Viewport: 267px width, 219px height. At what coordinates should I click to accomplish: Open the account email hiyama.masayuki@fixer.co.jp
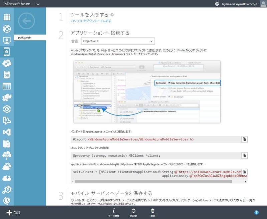coord(239,4)
